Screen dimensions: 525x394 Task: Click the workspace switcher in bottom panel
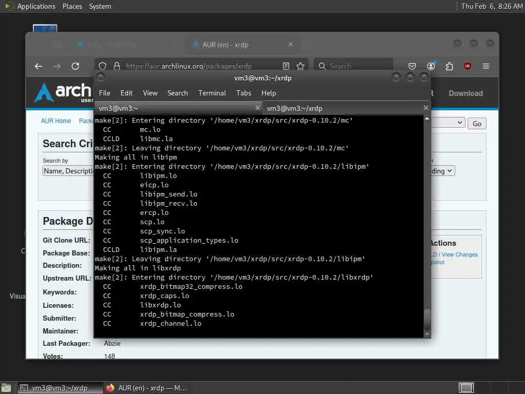(x=466, y=388)
